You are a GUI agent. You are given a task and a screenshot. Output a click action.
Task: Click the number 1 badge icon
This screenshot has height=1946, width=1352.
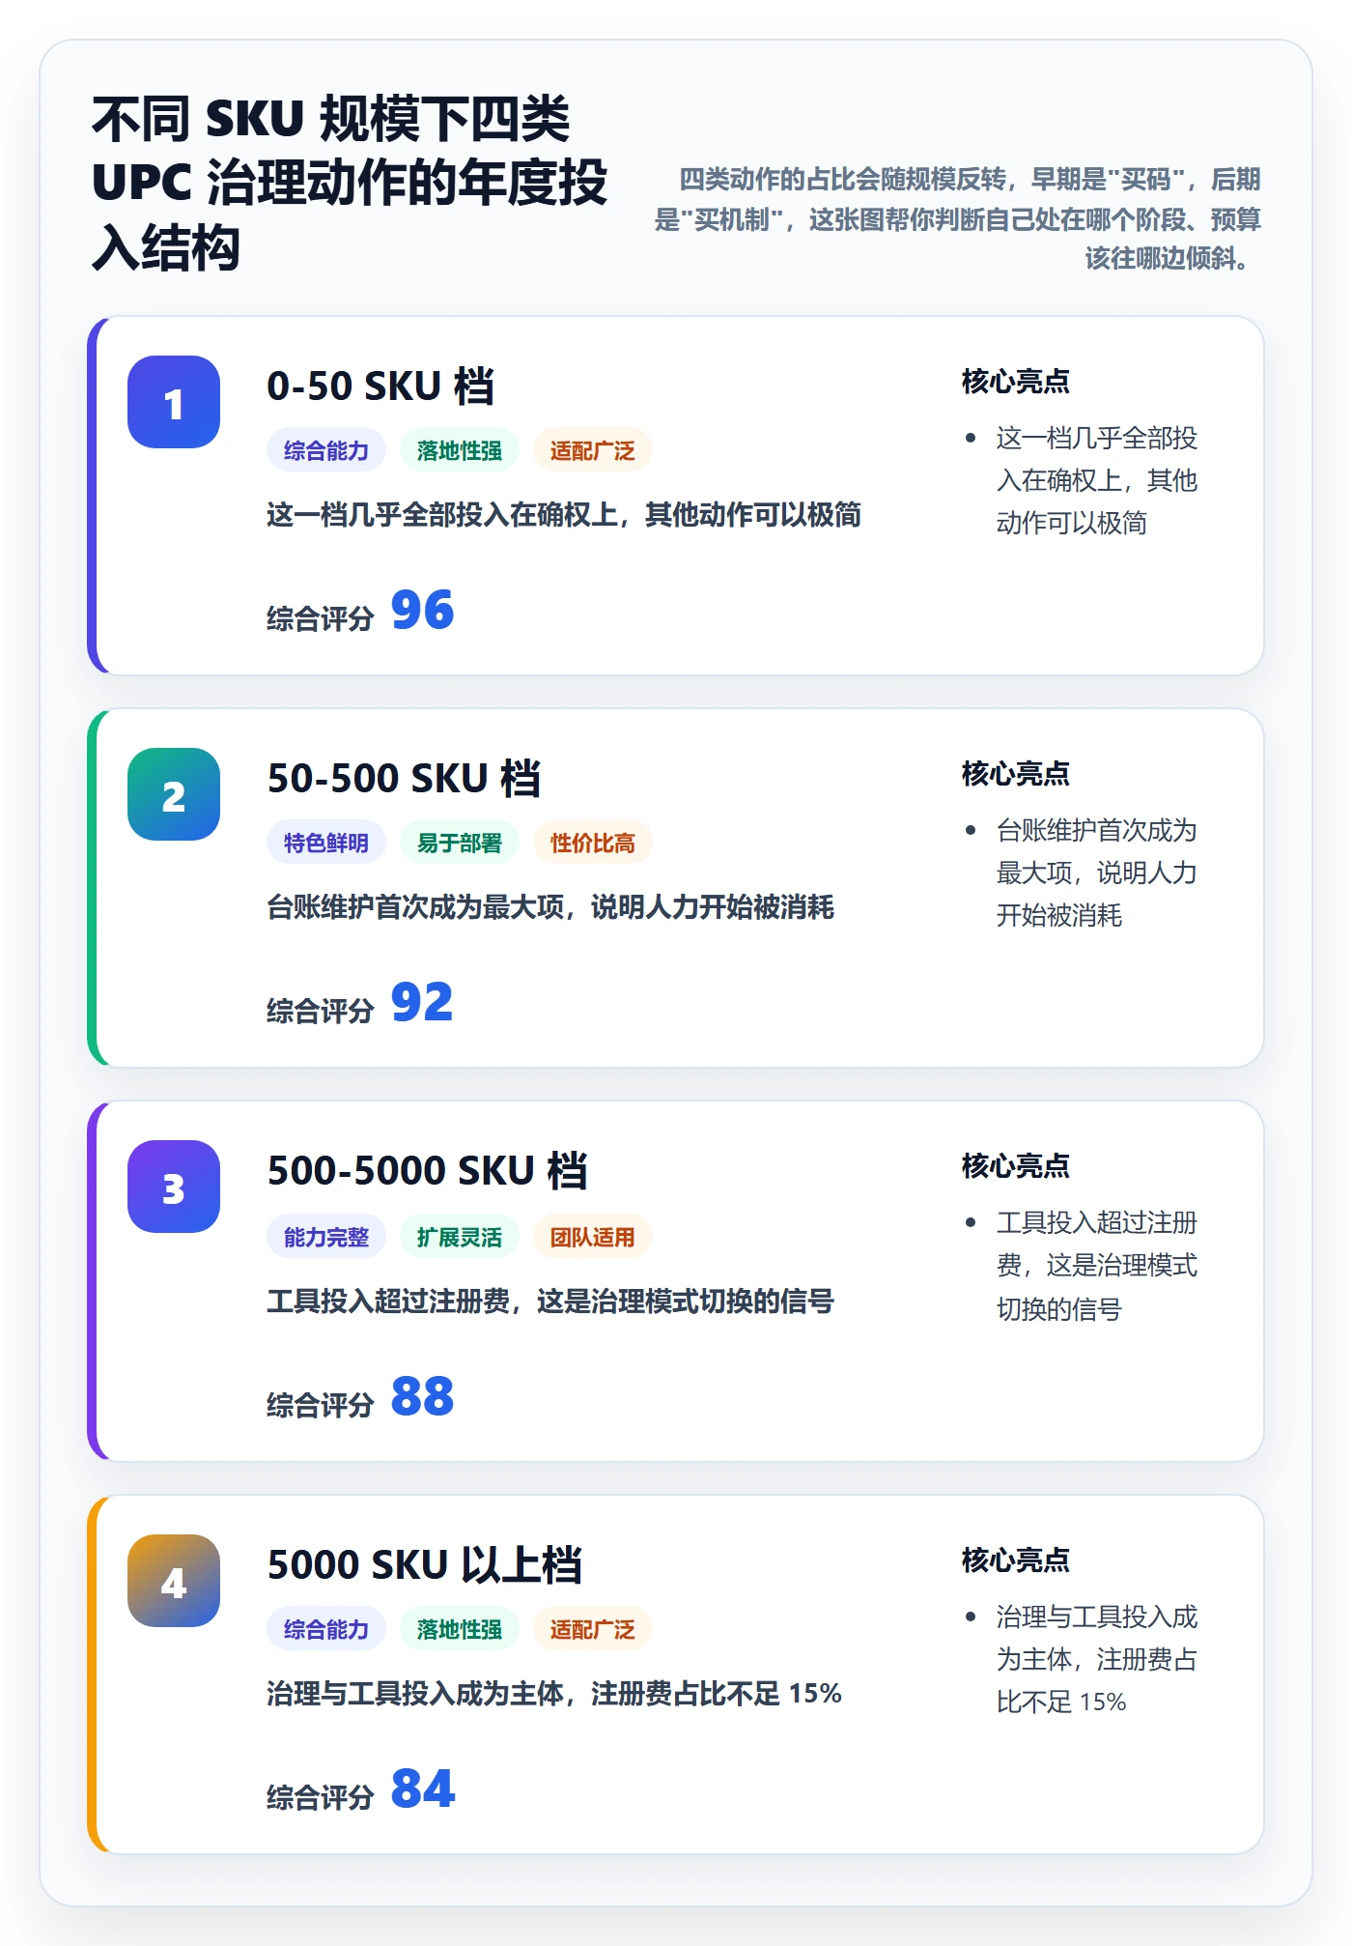pos(174,402)
